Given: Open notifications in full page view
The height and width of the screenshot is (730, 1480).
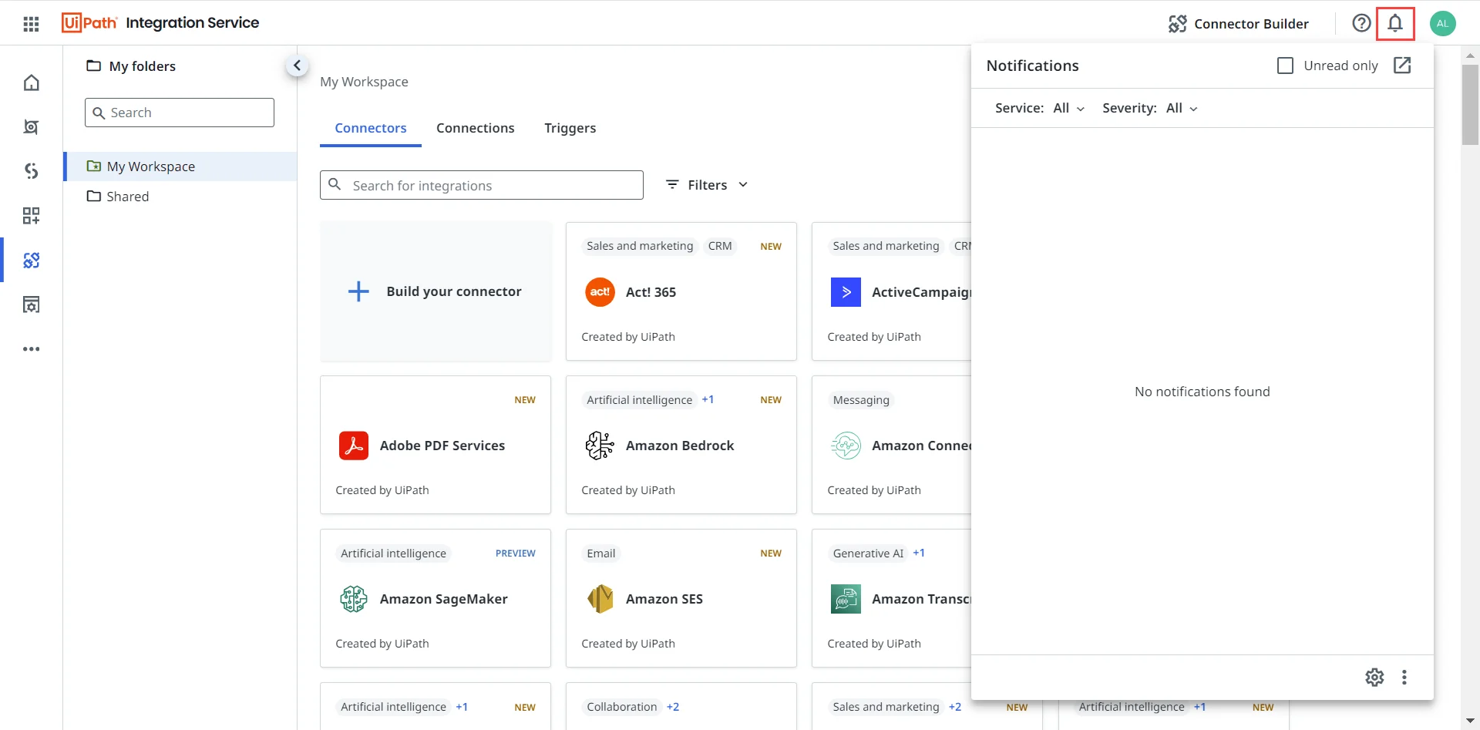Looking at the screenshot, I should (x=1402, y=66).
